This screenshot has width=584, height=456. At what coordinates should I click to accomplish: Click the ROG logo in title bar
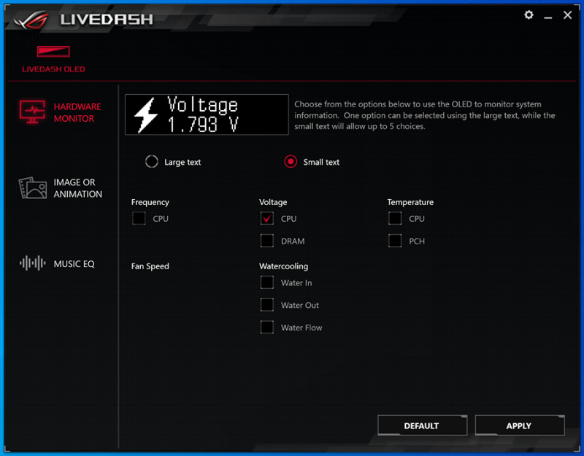[x=31, y=20]
